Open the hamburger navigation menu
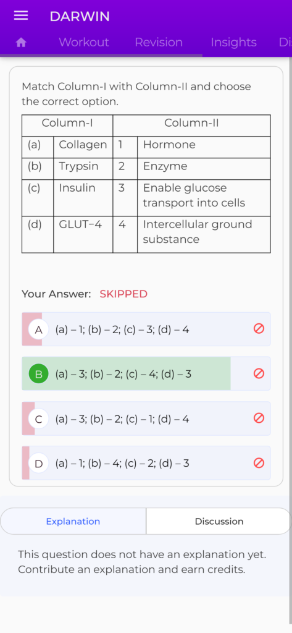Screen dimensions: 292x633 tap(21, 15)
